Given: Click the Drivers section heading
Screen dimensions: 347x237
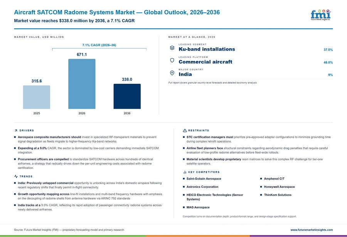Looking at the screenshot, I should pos(27,131).
